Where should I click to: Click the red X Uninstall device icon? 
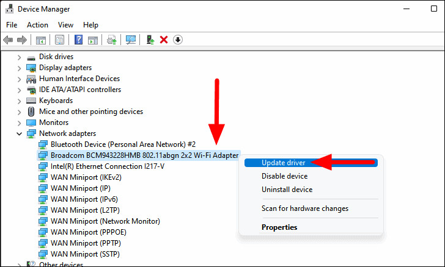pos(164,40)
